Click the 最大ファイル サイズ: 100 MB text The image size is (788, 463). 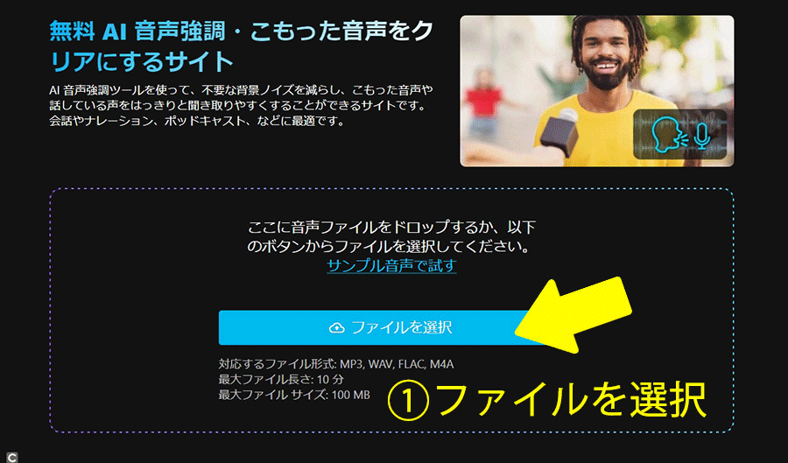294,395
